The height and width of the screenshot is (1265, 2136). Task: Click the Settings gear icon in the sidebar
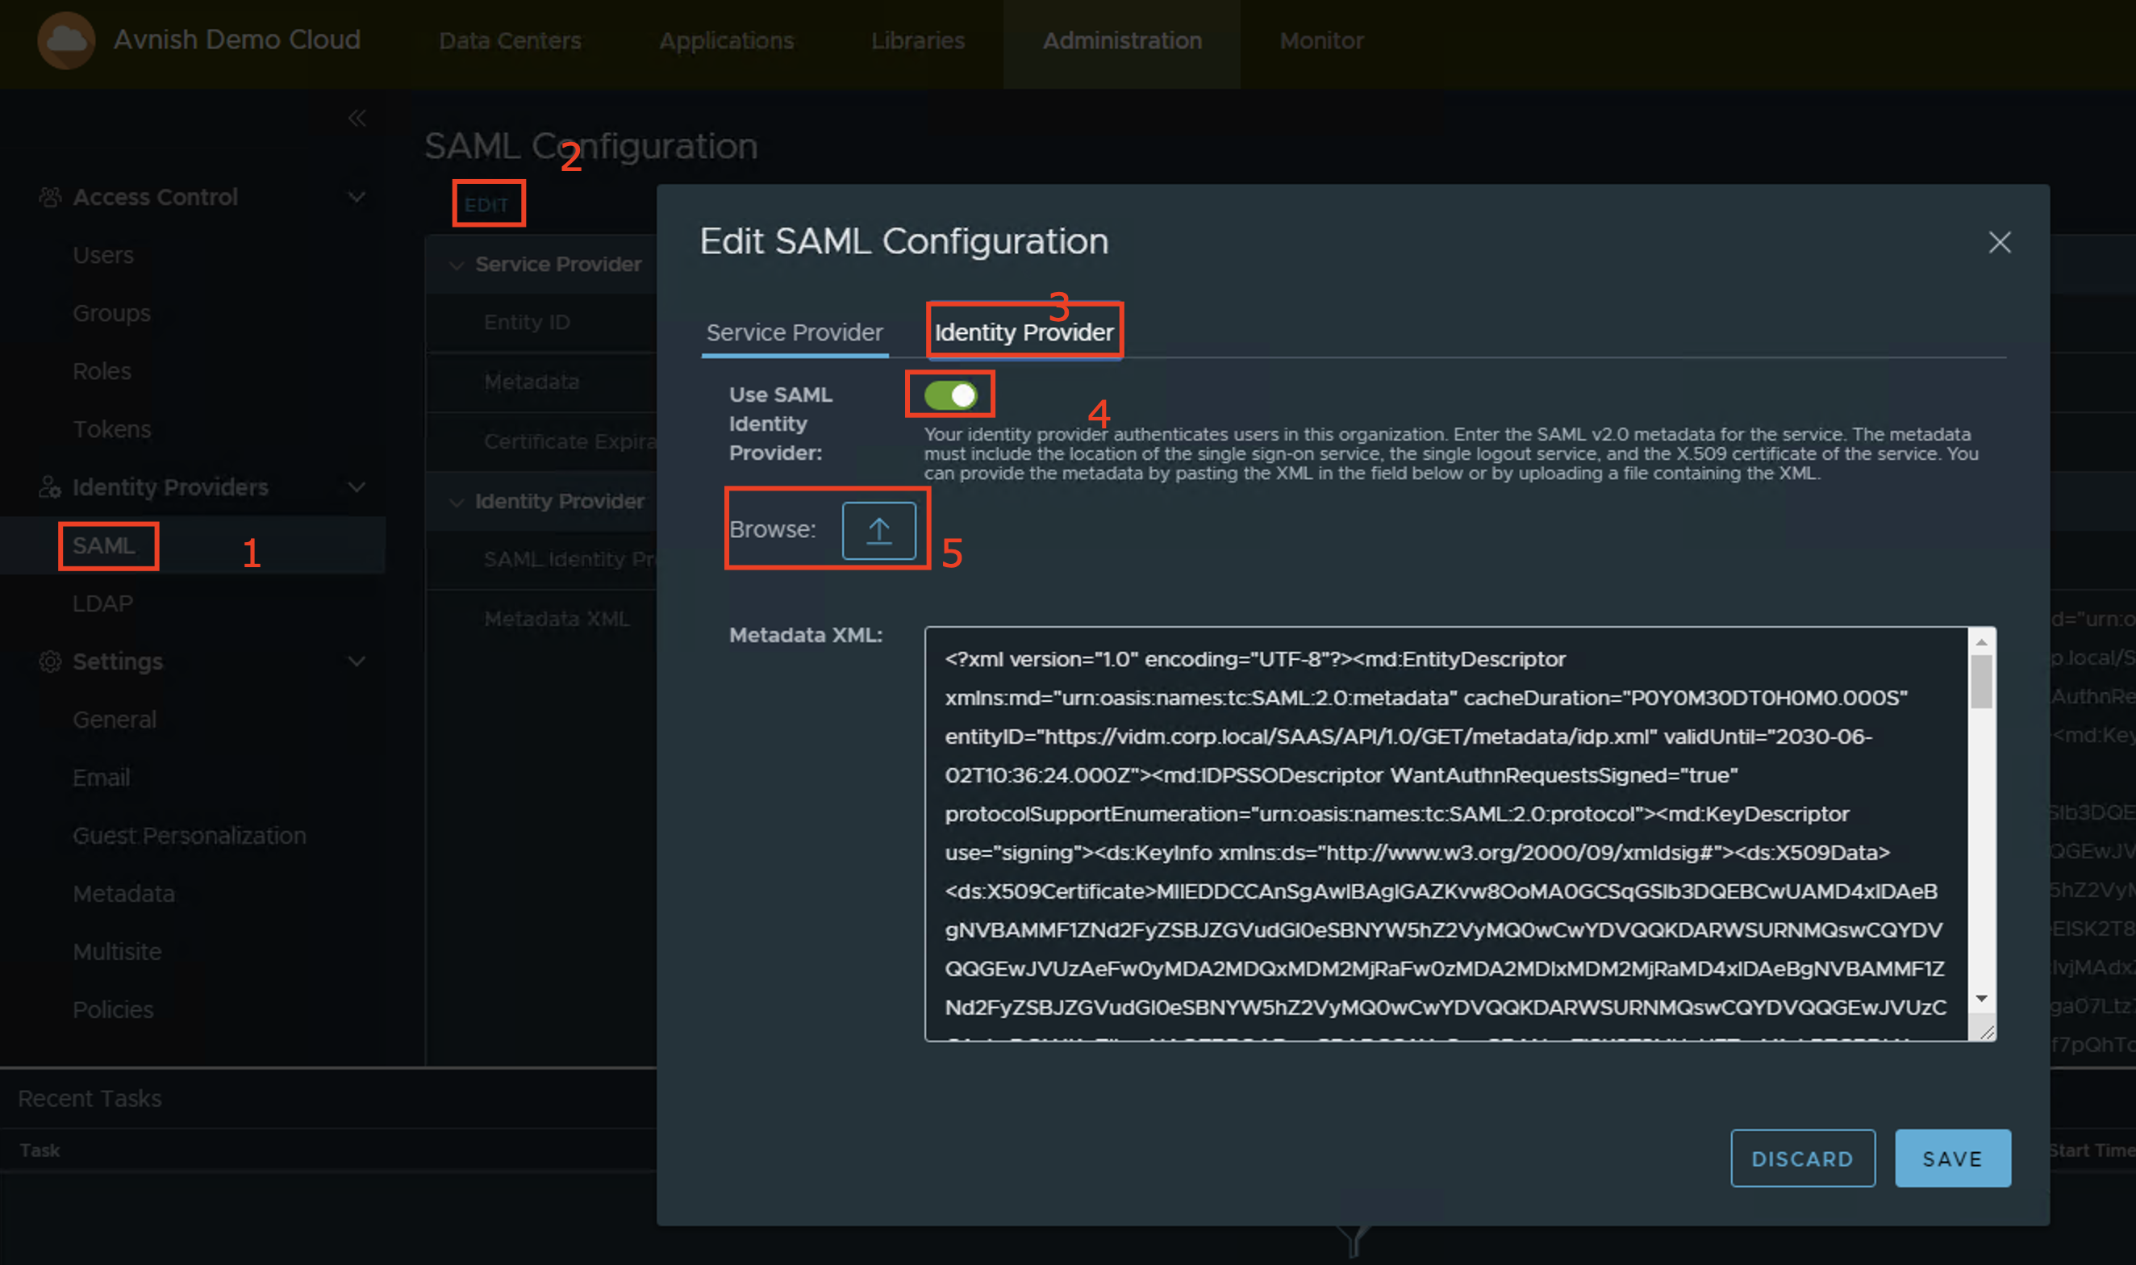[x=50, y=662]
